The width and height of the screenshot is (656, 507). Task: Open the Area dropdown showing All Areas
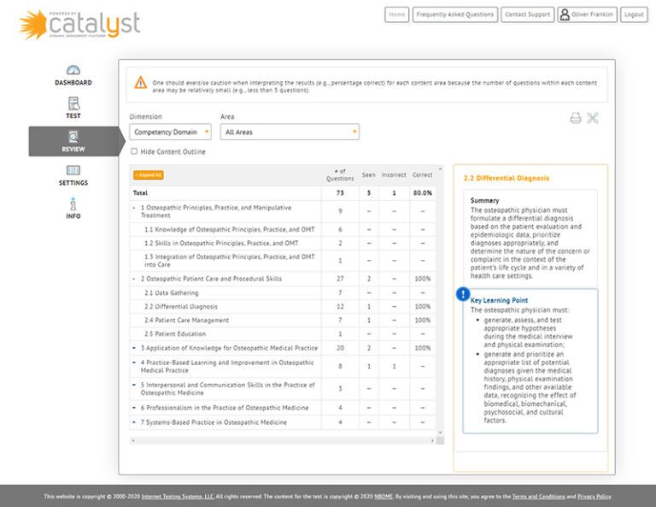[x=290, y=132]
